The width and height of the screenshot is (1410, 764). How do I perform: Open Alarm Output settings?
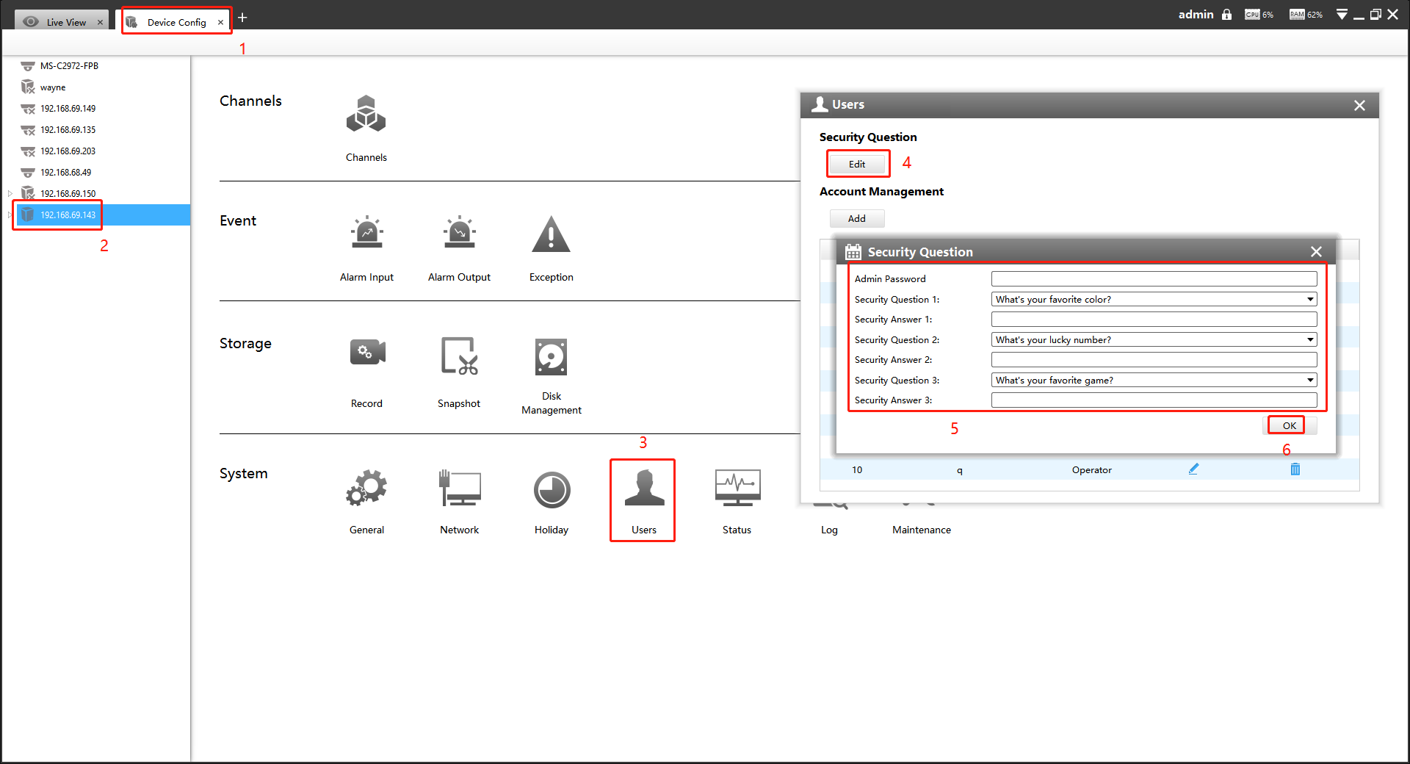tap(459, 233)
